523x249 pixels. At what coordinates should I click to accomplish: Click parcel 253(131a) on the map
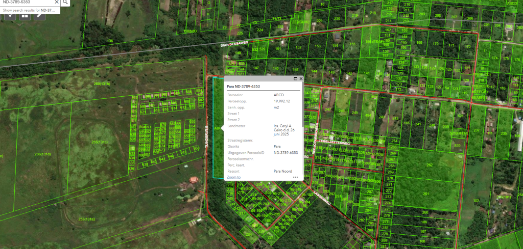tap(87, 219)
